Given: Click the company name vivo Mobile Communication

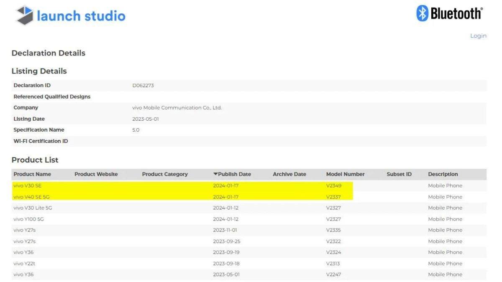Looking at the screenshot, I should (177, 108).
